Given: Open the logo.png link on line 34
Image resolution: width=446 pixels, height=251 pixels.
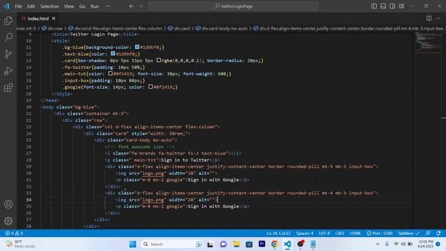Looking at the screenshot, I should click(x=153, y=200).
